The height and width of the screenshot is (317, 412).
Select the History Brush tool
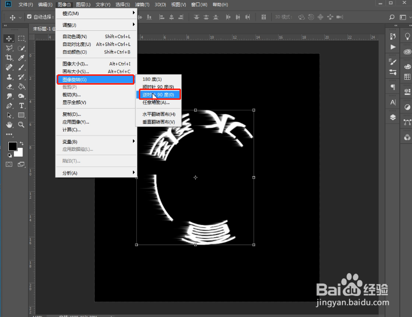tap(21, 77)
